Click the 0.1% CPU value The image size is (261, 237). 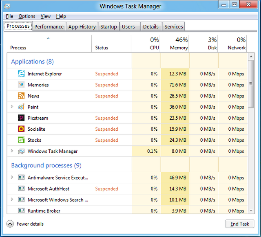click(152, 151)
